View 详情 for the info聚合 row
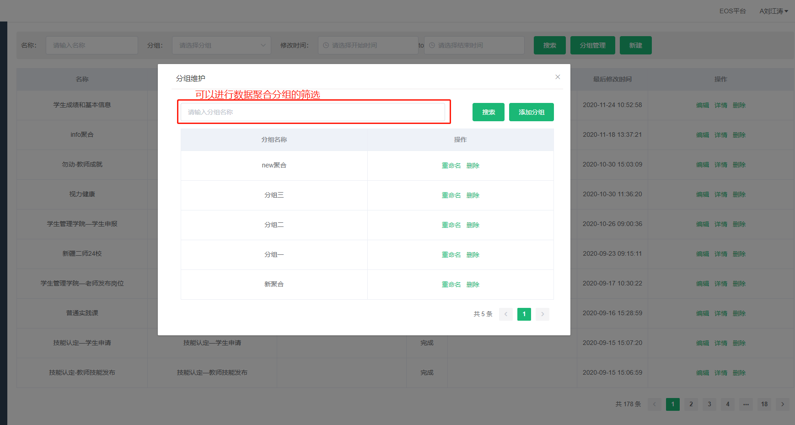 click(x=721, y=135)
